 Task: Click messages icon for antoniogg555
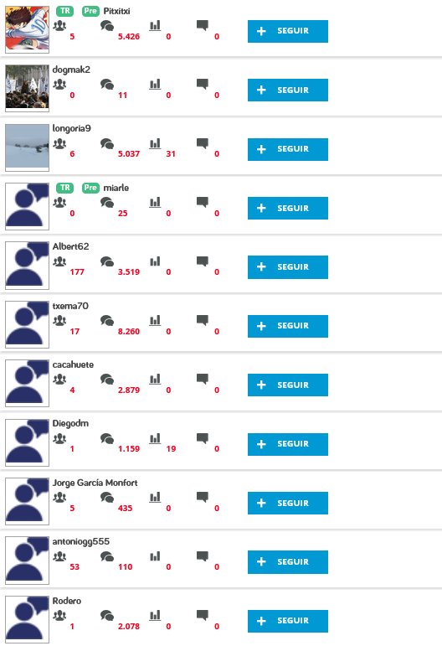[x=107, y=556]
